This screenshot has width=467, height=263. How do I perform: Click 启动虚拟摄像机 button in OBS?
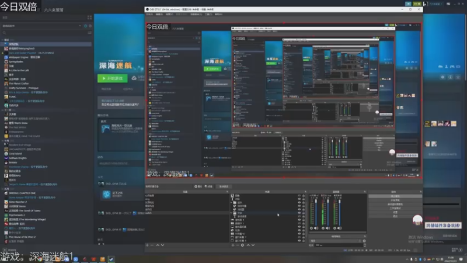pyautogui.click(x=395, y=204)
